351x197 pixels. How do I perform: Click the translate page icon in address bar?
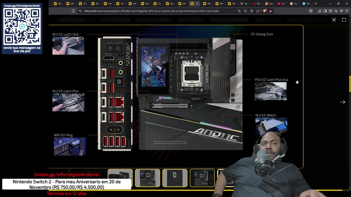(239, 11)
